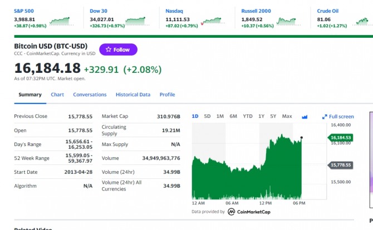This screenshot has height=230, width=373.
Task: Click the CoinMarketCap logo
Action: coord(249,212)
